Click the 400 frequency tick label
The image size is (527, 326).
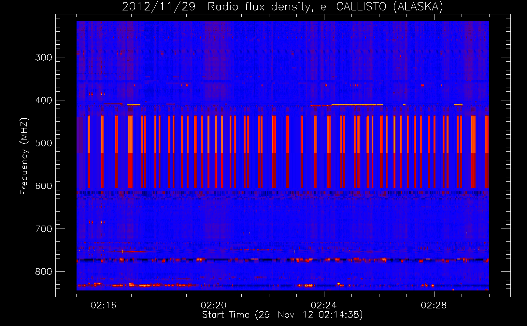click(x=44, y=100)
